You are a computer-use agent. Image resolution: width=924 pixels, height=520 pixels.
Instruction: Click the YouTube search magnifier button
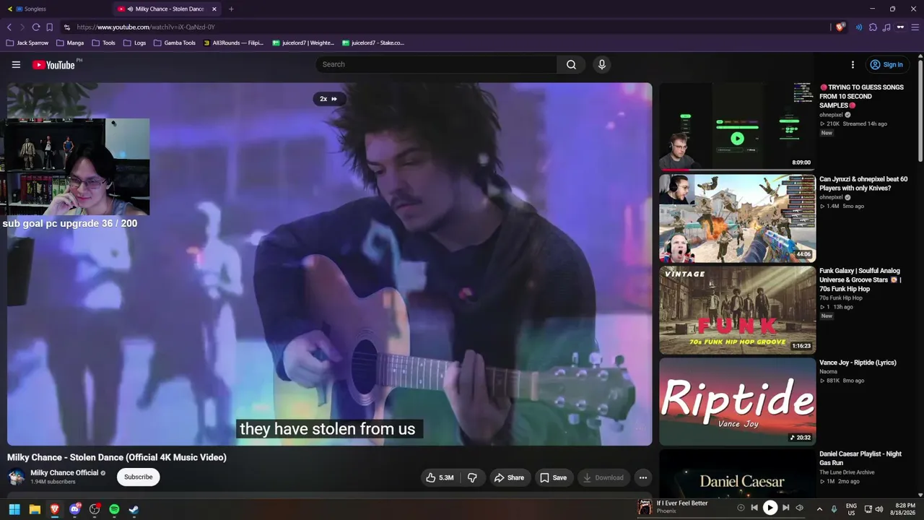click(x=571, y=64)
